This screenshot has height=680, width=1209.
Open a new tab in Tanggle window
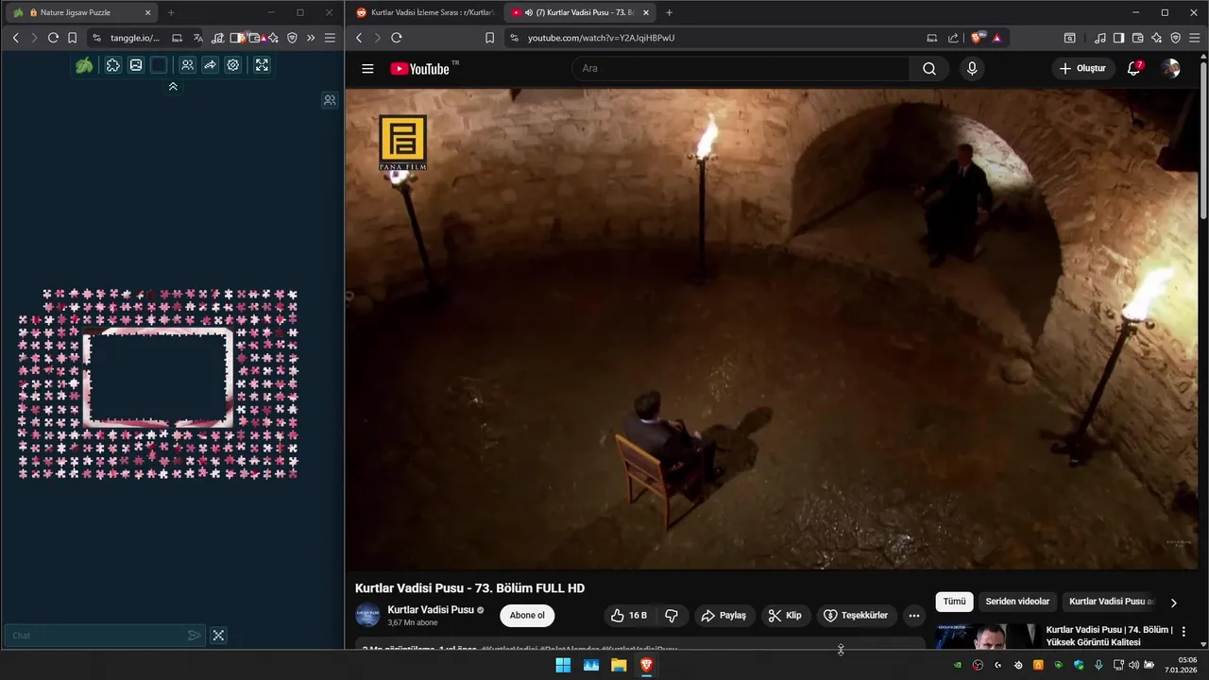click(x=171, y=12)
